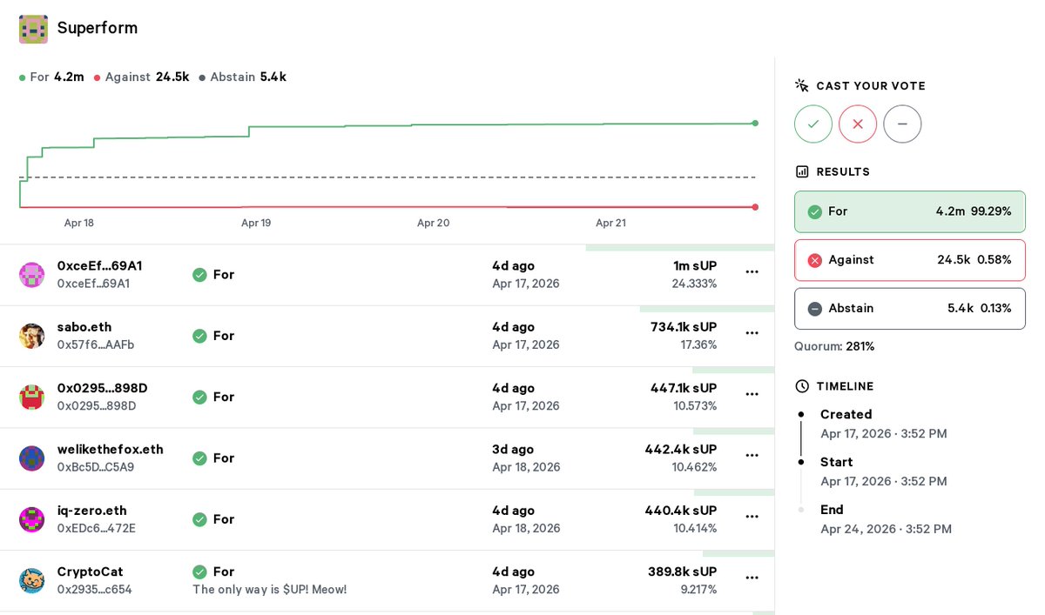This screenshot has width=1045, height=615.
Task: Click the 440.4k sUP voting power value
Action: [x=682, y=511]
